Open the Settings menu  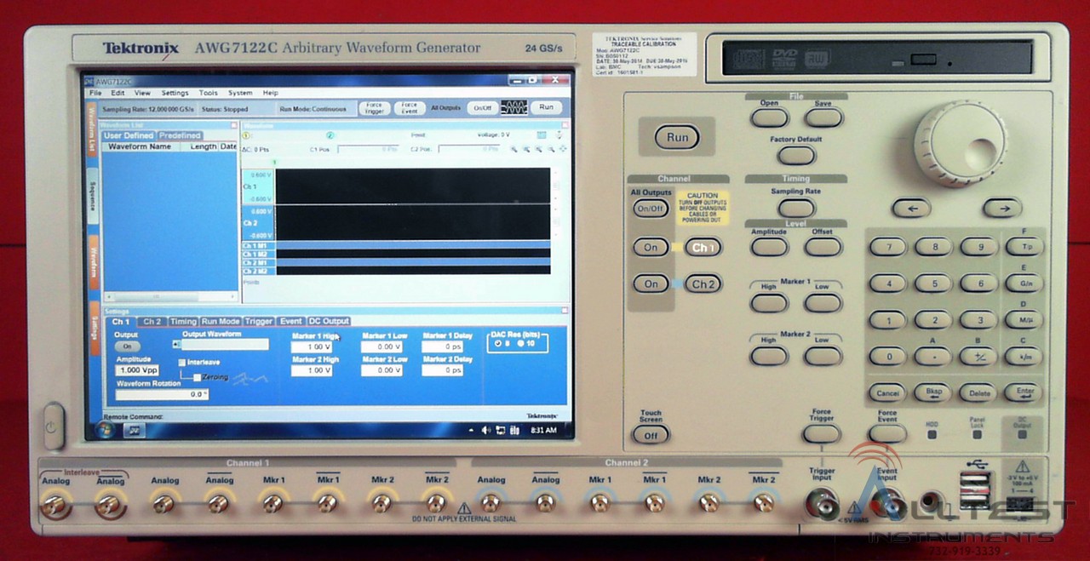tap(175, 93)
